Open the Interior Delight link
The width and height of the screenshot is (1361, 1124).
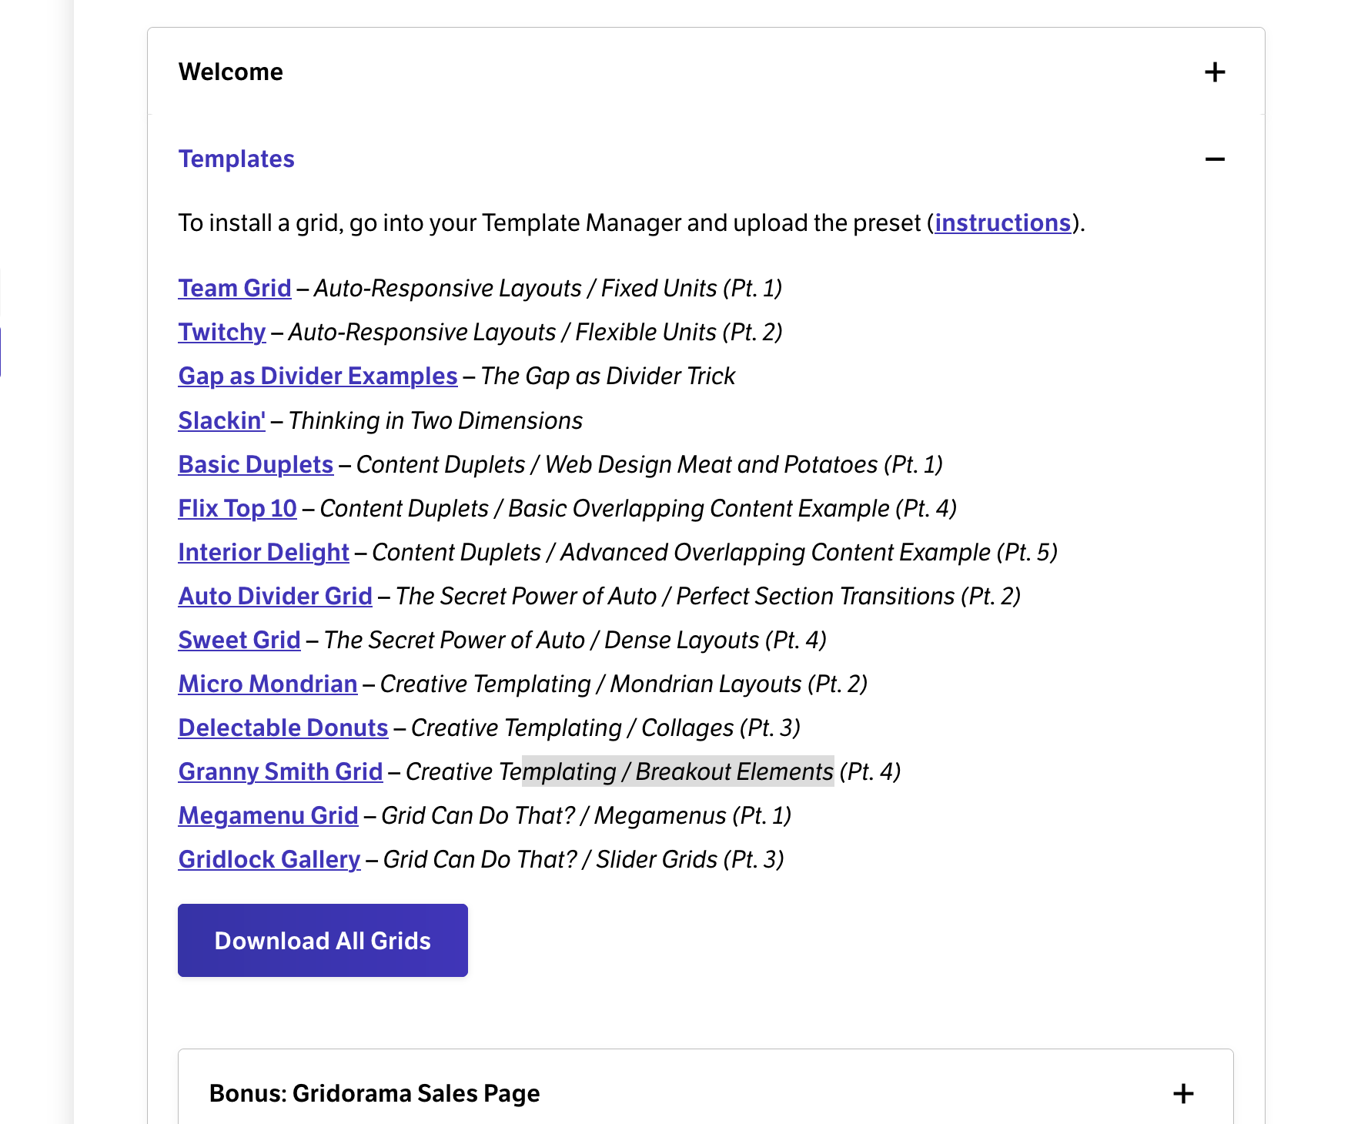click(x=263, y=552)
